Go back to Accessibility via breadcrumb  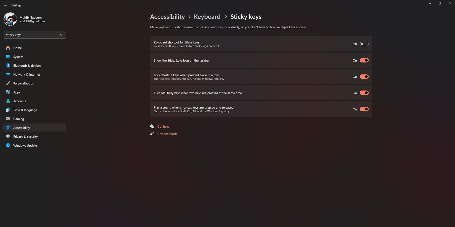tap(167, 17)
